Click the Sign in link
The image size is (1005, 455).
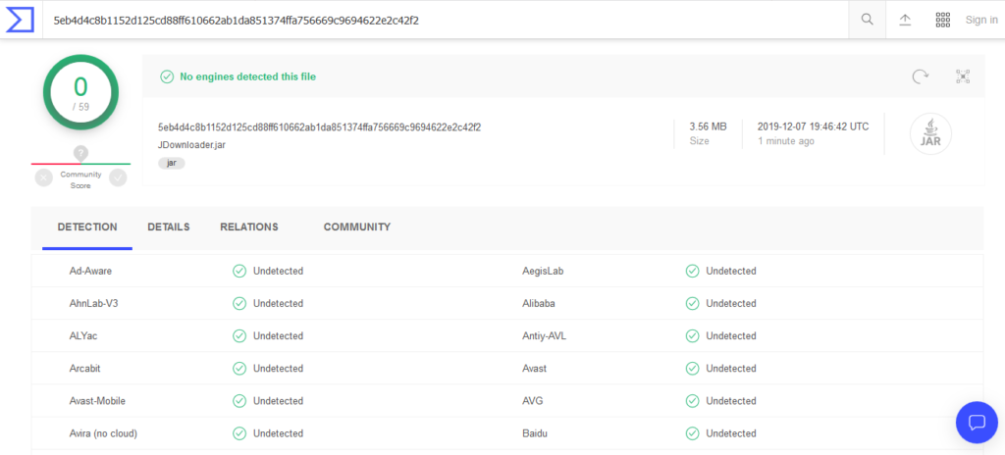(x=981, y=20)
